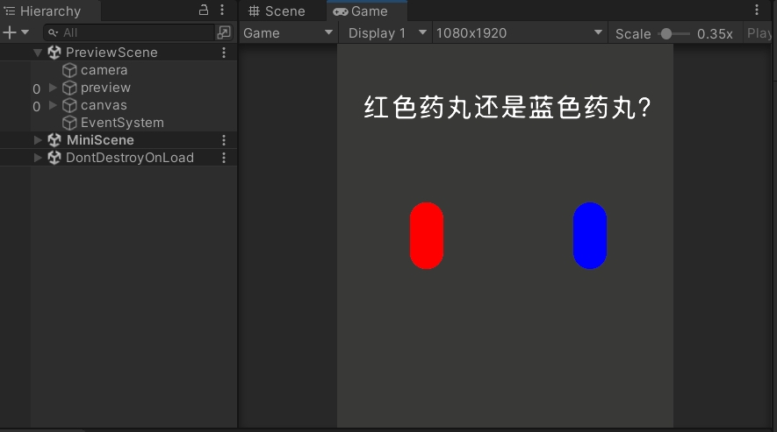
Task: Click the camera cube icon
Action: pyautogui.click(x=69, y=70)
